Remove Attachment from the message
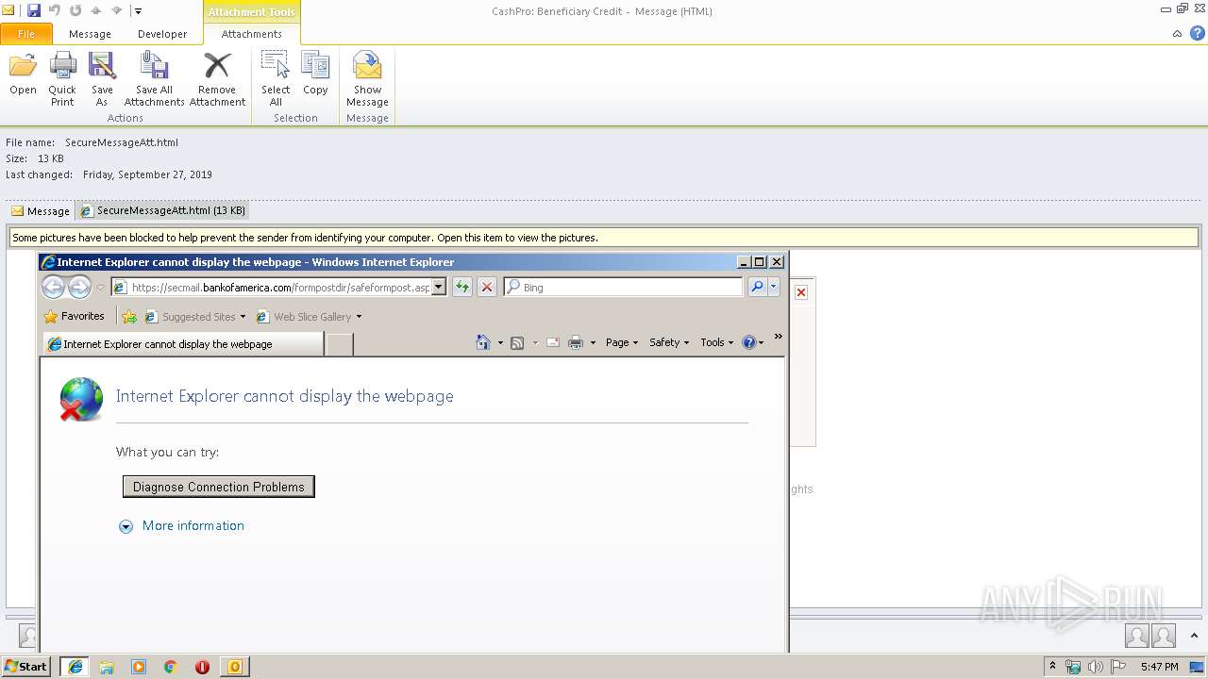This screenshot has width=1208, height=679. pyautogui.click(x=217, y=79)
